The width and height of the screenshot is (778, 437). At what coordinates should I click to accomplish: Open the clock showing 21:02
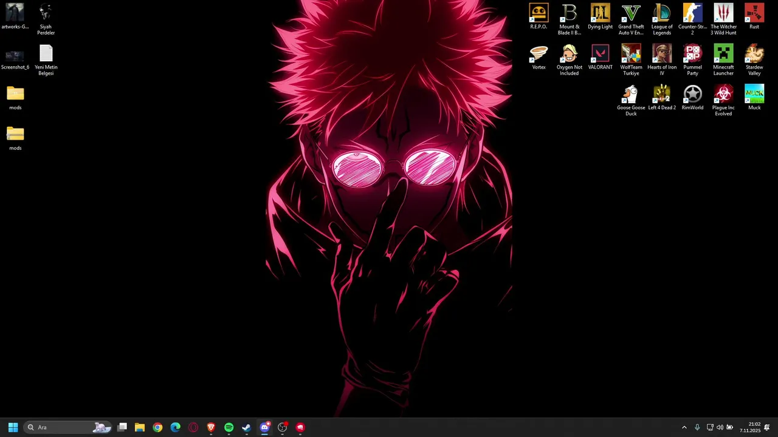(750, 427)
